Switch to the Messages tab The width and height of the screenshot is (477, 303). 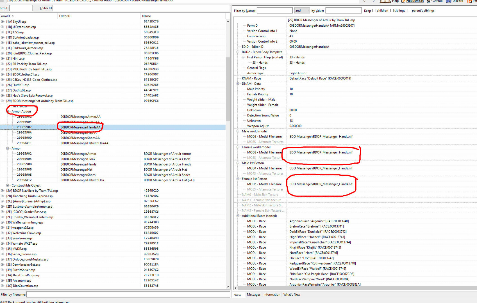[254, 295]
